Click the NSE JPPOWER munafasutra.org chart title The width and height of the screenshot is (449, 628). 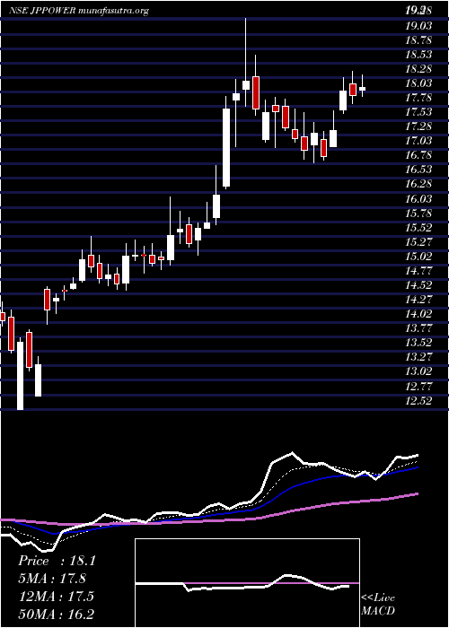tap(79, 11)
